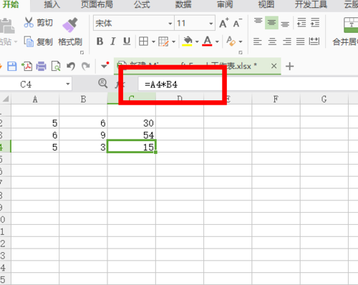Apply yellow fill color bucket
Image resolution: width=358 pixels, height=285 pixels.
point(188,41)
